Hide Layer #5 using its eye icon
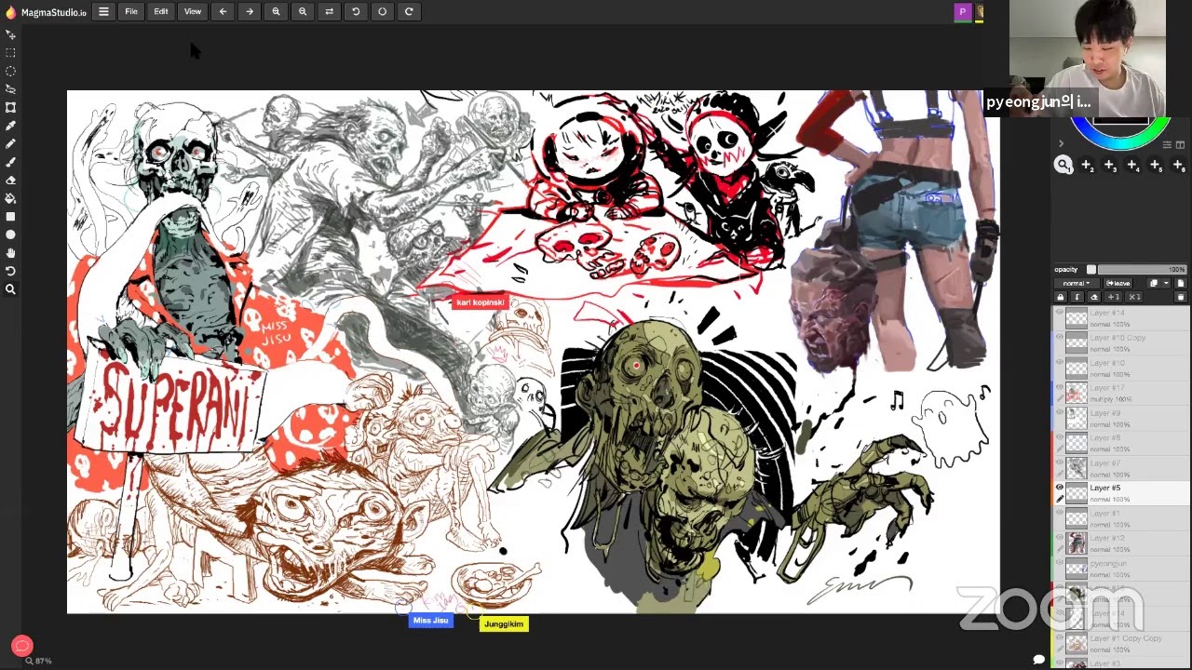Image resolution: width=1192 pixels, height=670 pixels. click(x=1059, y=488)
